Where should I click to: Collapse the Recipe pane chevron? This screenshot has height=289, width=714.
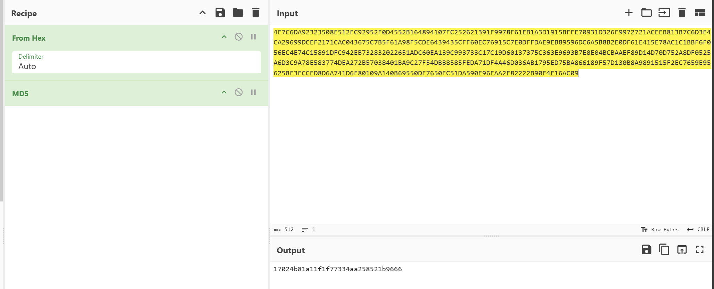pos(203,13)
